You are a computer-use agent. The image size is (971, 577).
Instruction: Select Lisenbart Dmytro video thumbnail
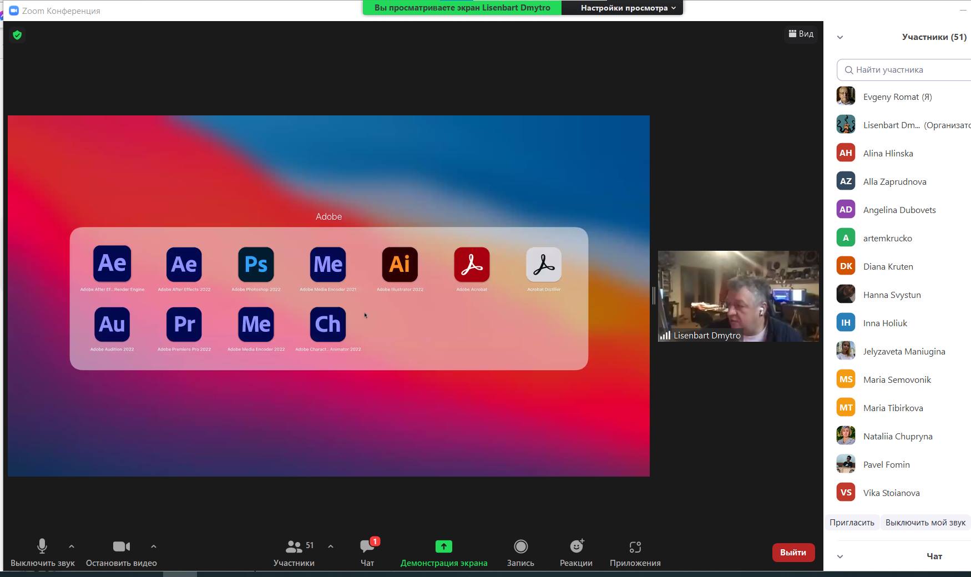tap(738, 296)
